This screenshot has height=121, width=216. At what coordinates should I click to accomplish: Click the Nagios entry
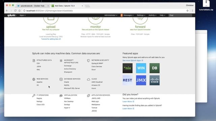[x=39, y=98]
